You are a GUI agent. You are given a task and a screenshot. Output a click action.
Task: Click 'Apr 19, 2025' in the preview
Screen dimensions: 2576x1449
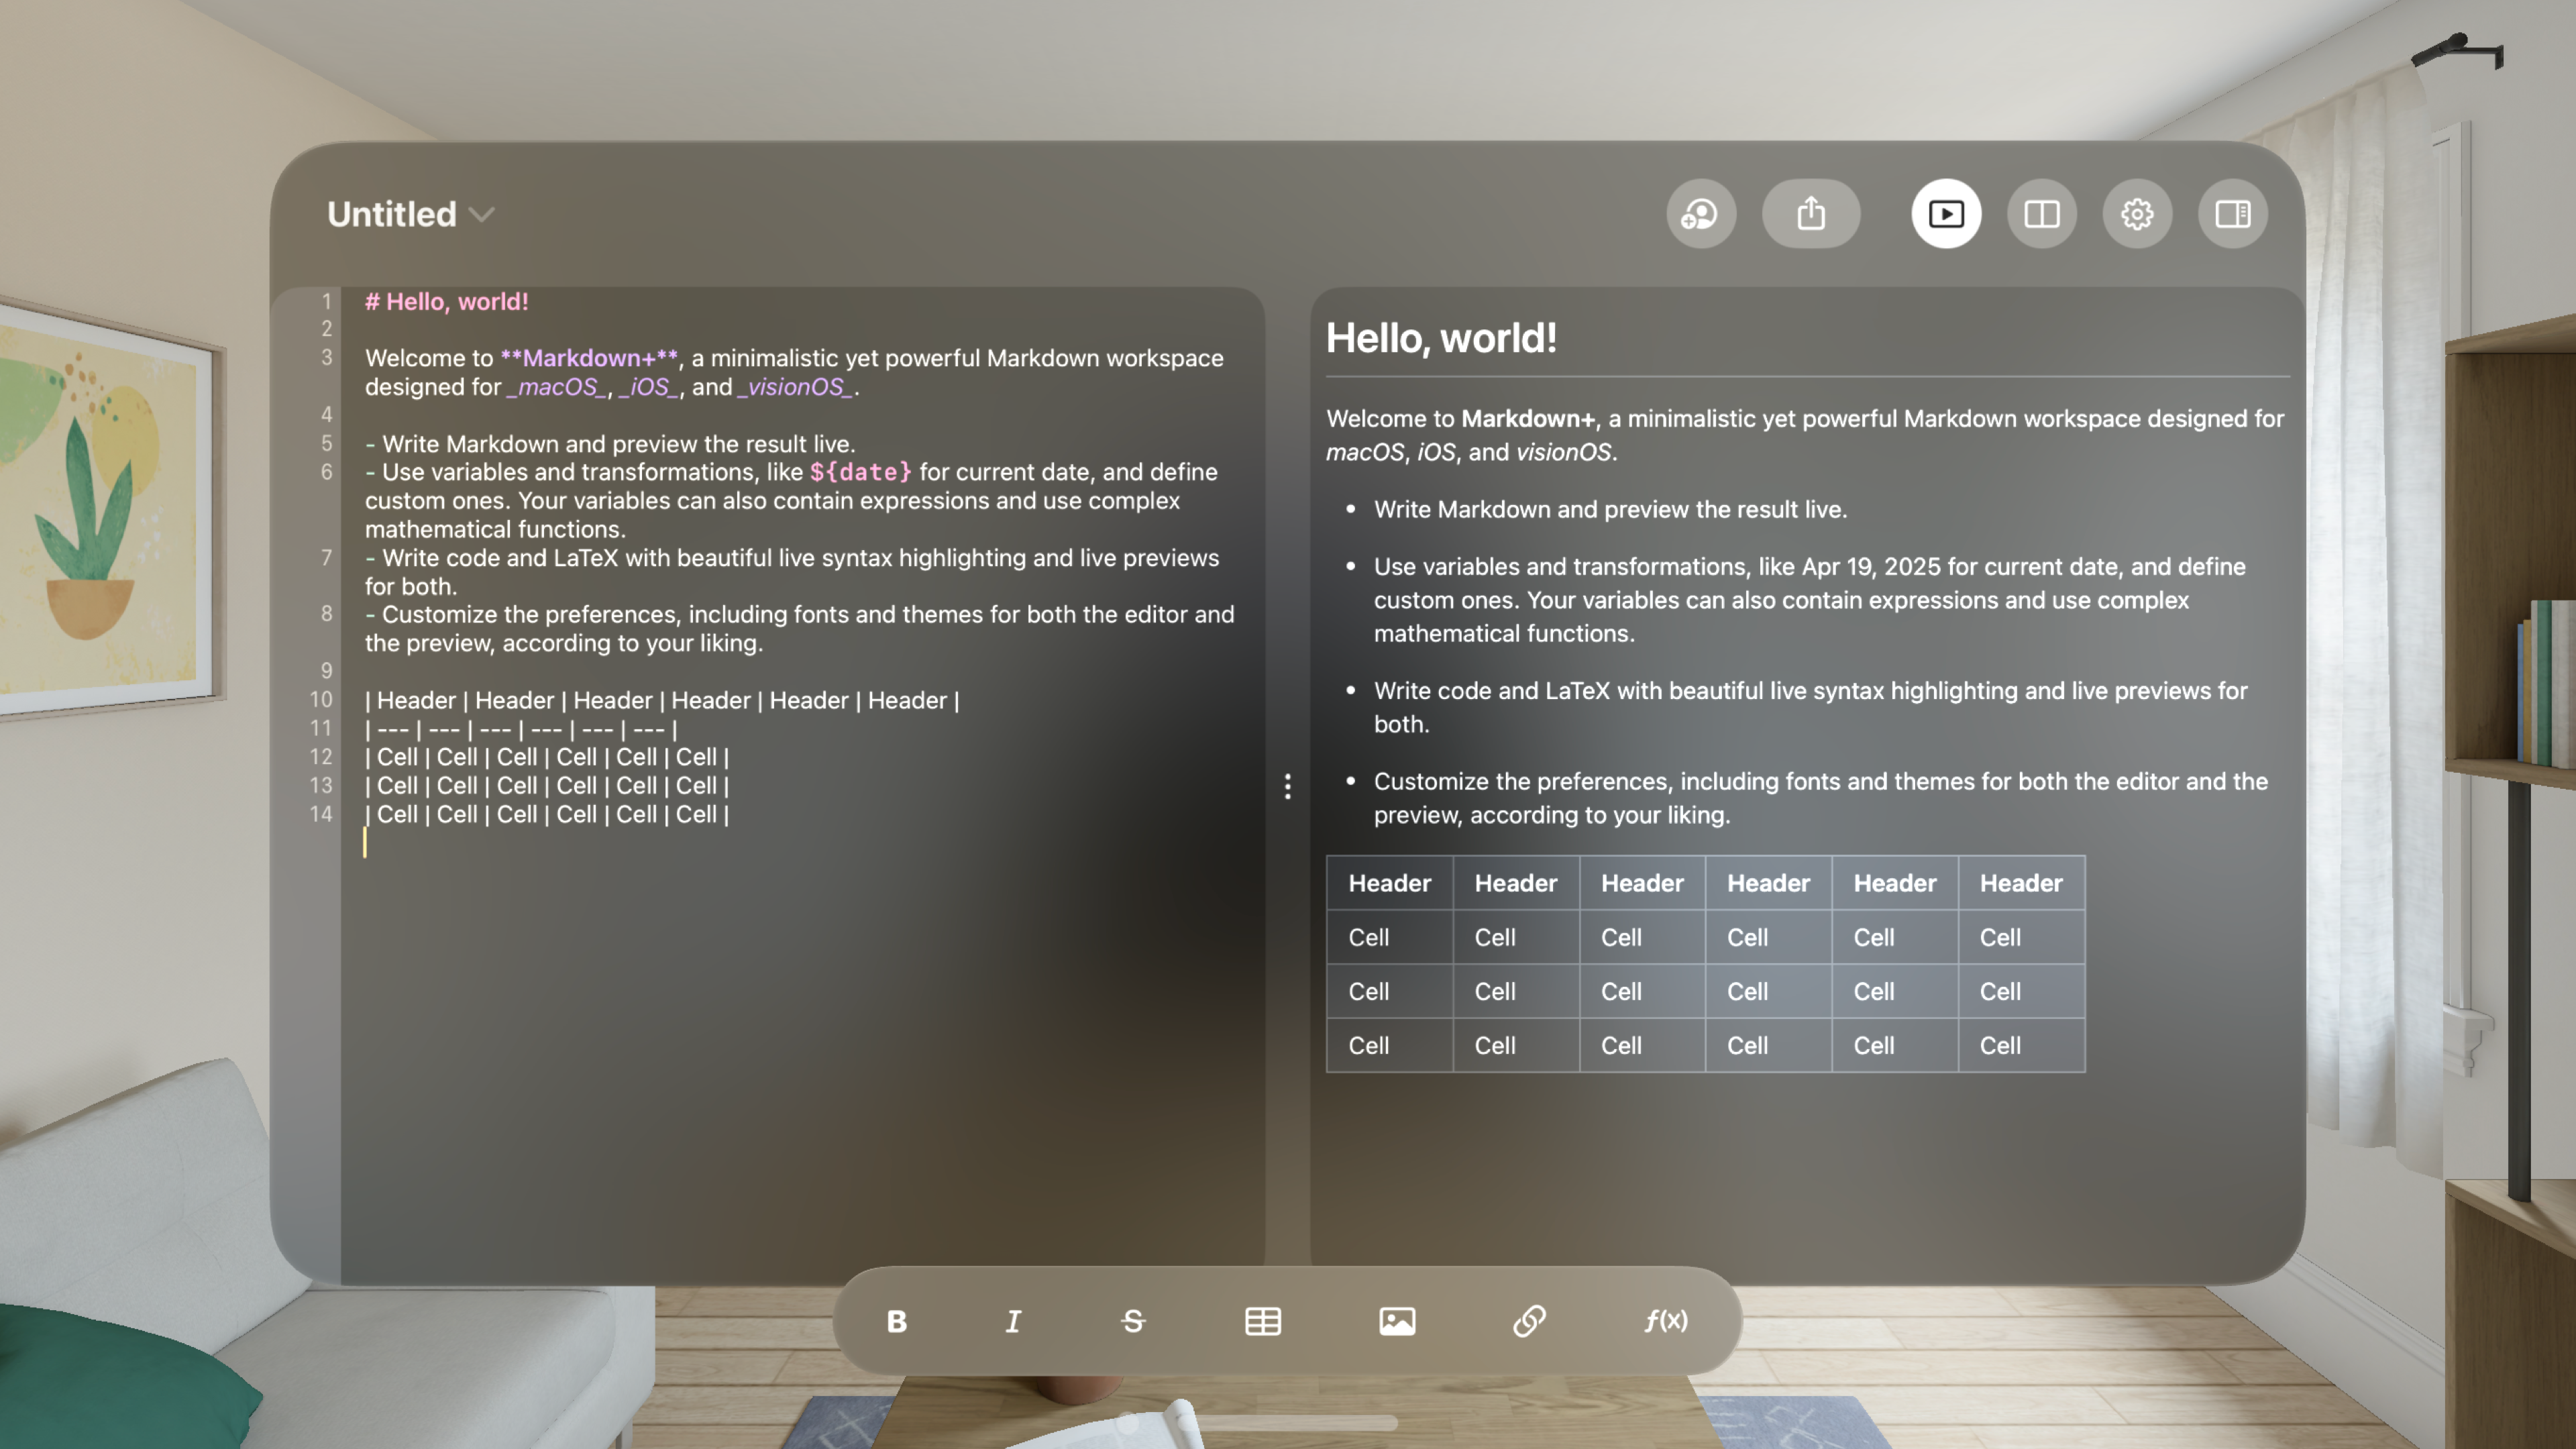pyautogui.click(x=1871, y=566)
